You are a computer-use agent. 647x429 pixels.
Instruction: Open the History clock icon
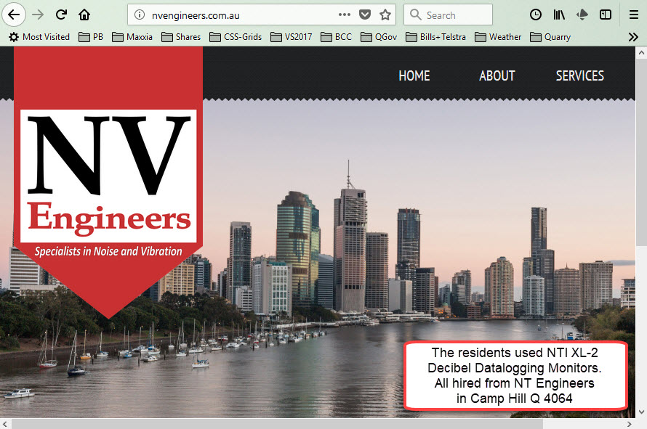click(536, 15)
